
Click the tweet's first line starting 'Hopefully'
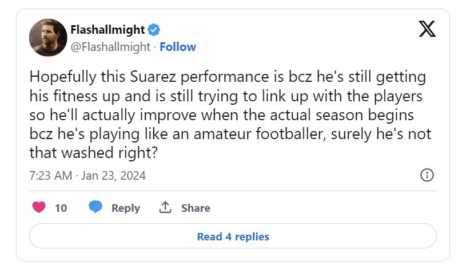pos(228,77)
